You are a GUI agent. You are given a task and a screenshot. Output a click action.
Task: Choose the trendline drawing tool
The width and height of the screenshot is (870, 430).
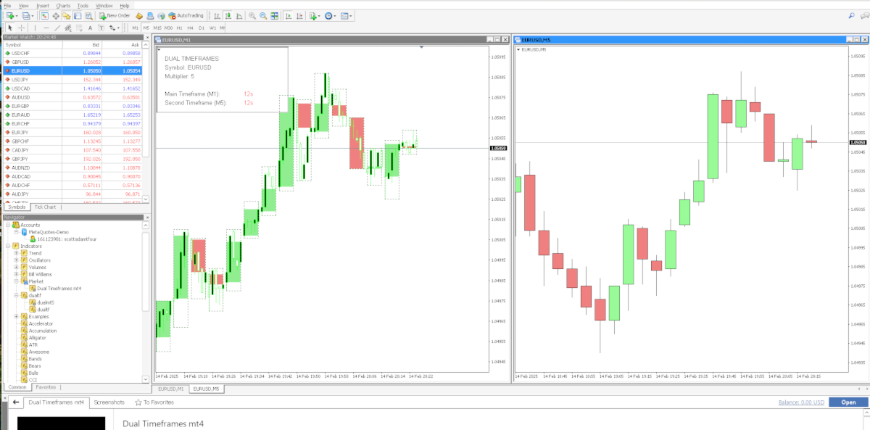(x=57, y=28)
